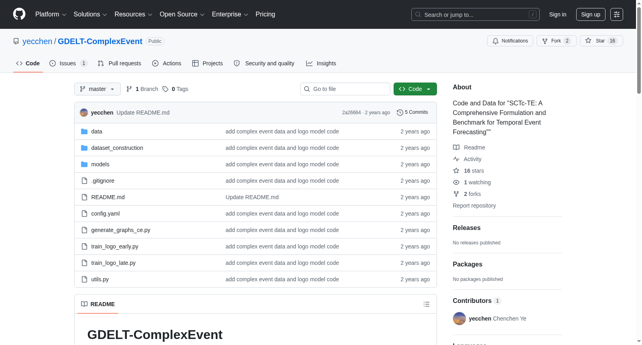
Task: Expand the Resources menu
Action: pyautogui.click(x=133, y=14)
